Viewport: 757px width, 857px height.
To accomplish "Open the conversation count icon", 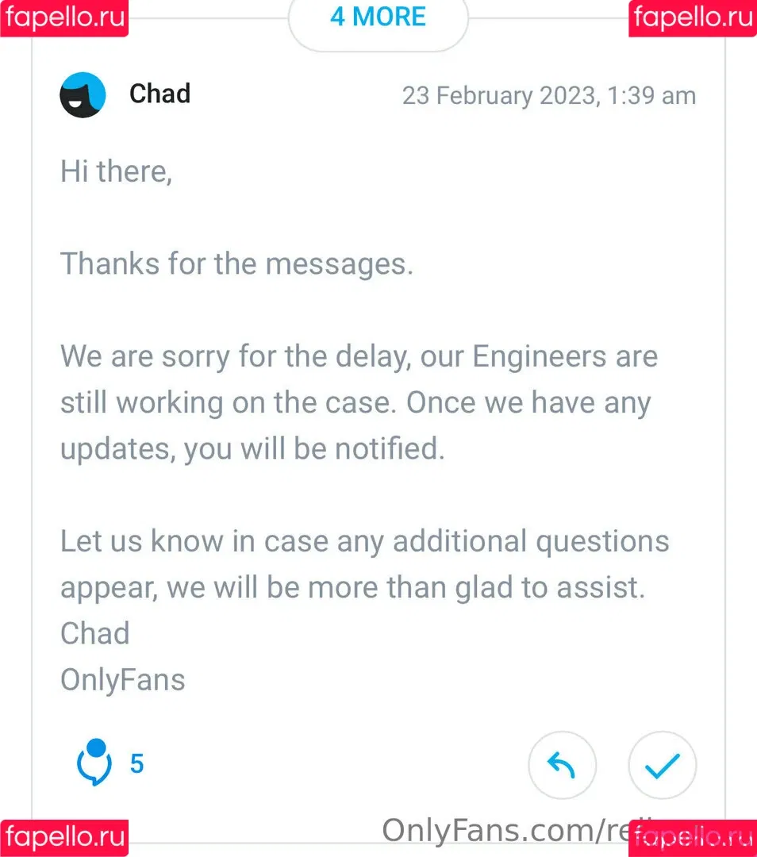I will (x=94, y=762).
